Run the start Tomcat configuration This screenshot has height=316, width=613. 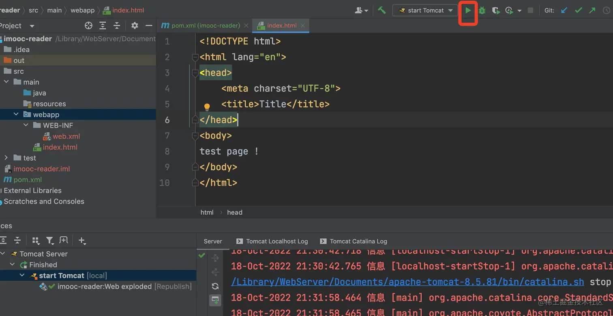(x=468, y=11)
